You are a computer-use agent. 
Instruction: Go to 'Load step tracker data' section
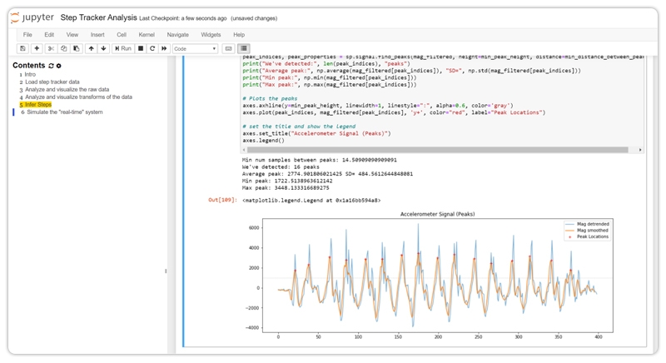(52, 82)
